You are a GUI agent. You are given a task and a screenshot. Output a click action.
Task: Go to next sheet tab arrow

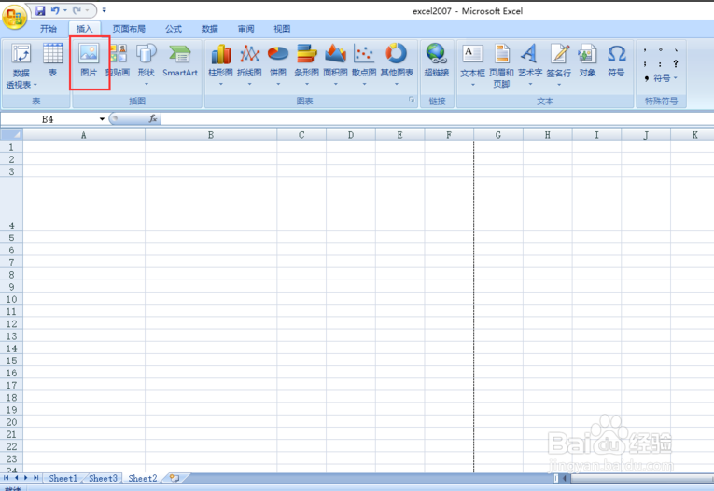(25, 478)
